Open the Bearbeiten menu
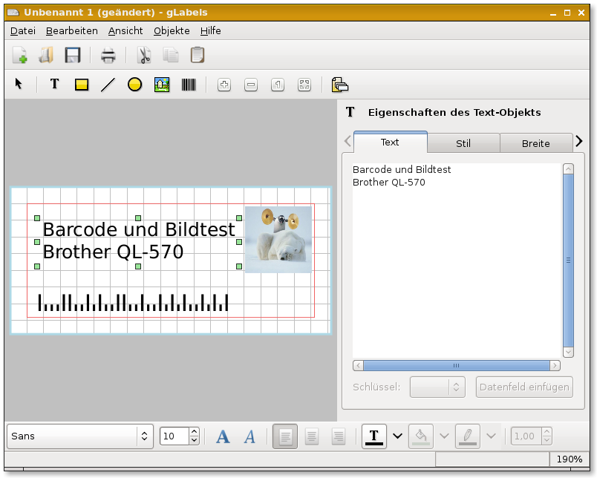 click(72, 31)
